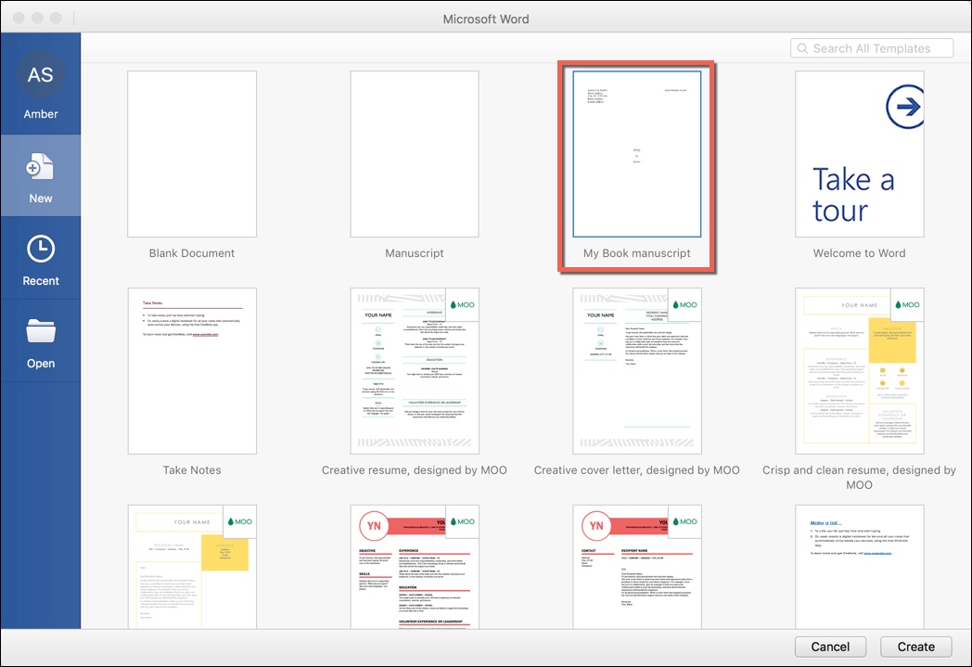Focus the Search All Templates field
The width and height of the screenshot is (972, 667).
point(872,48)
